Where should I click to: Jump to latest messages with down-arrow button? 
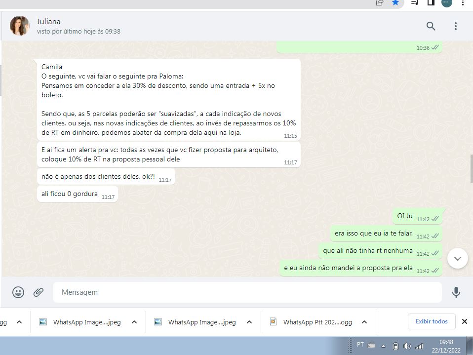pyautogui.click(x=458, y=258)
